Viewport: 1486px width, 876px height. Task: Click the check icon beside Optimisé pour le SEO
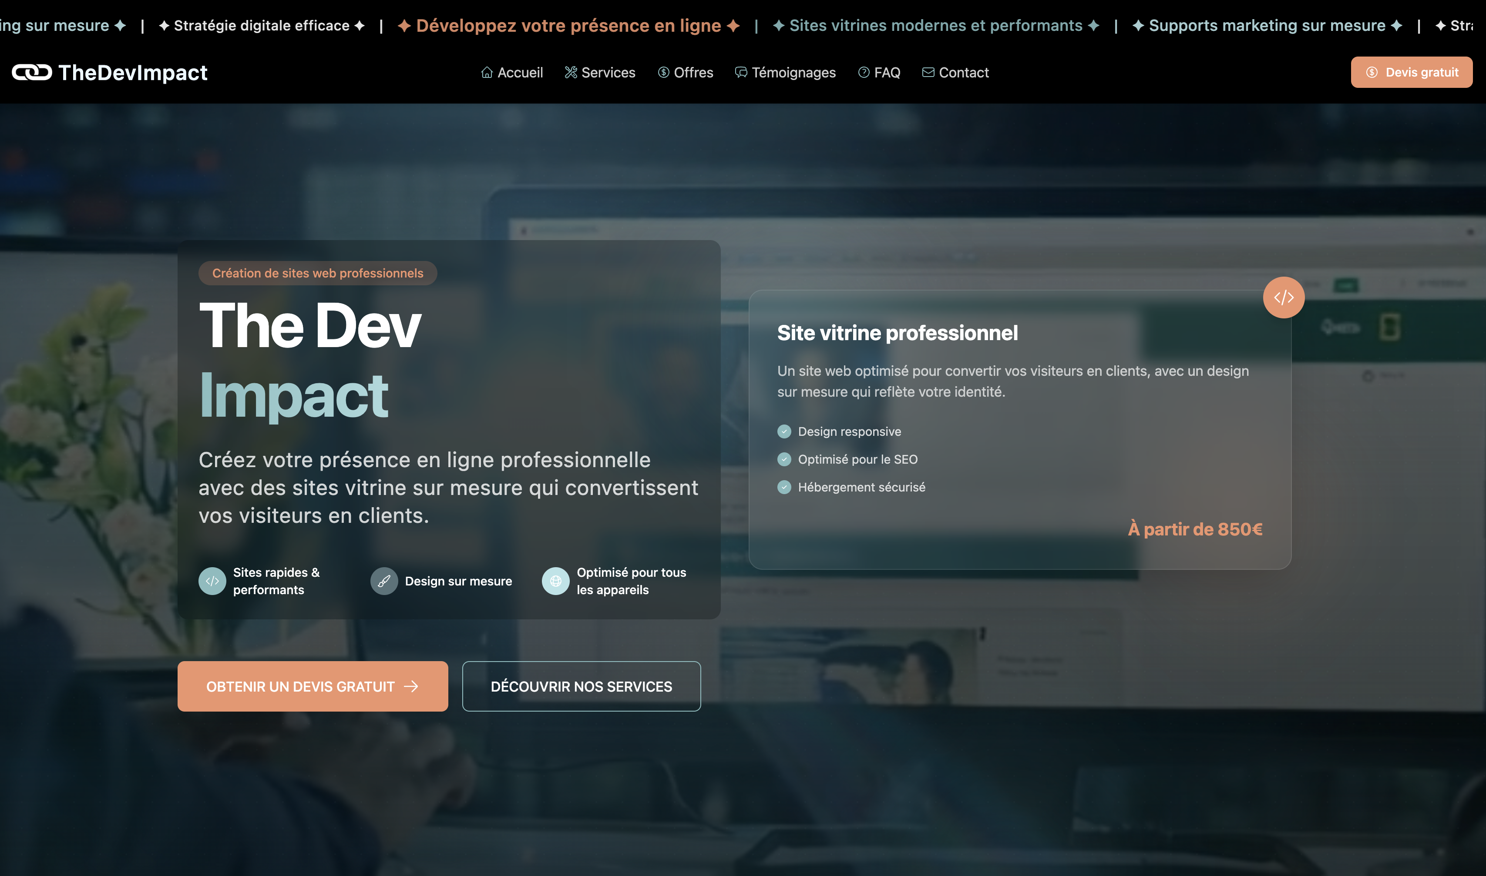[784, 459]
